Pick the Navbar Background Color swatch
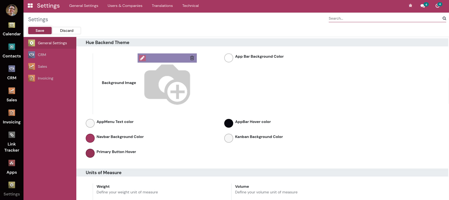Viewport: 449px width, 200px height. [x=90, y=138]
